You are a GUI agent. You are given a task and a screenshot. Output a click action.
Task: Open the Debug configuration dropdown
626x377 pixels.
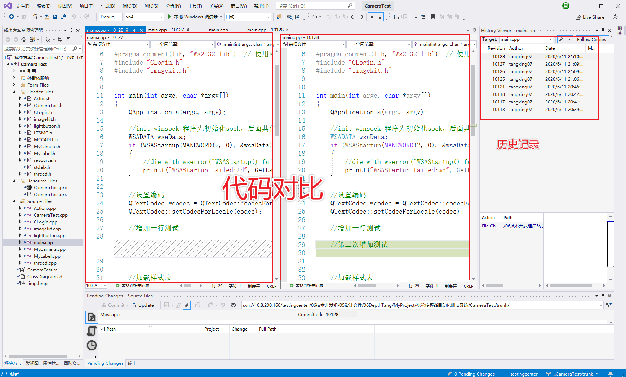pyautogui.click(x=111, y=17)
